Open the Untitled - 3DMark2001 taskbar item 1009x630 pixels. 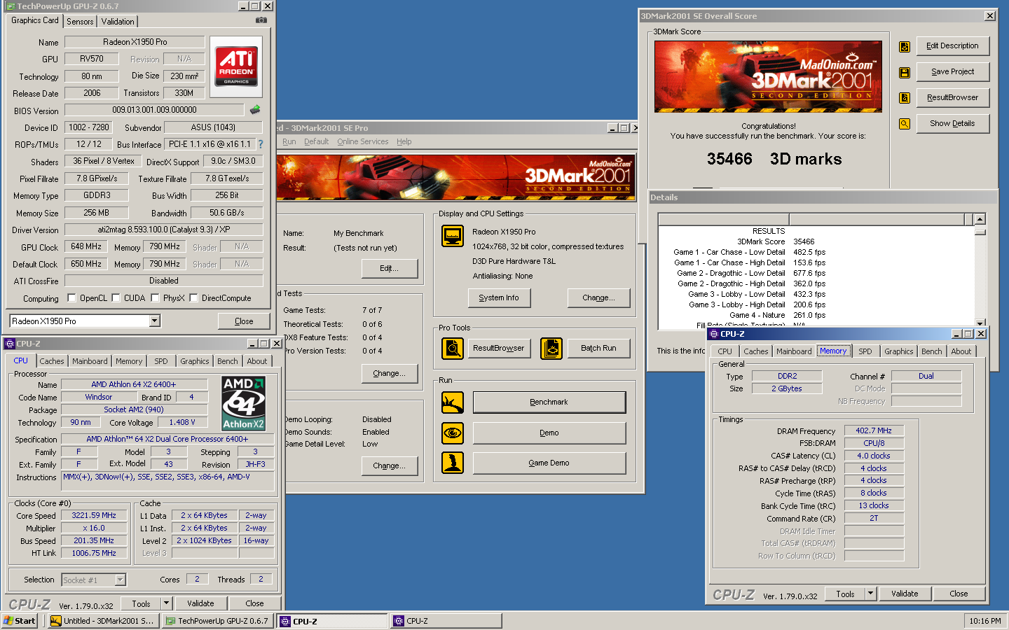tap(102, 621)
